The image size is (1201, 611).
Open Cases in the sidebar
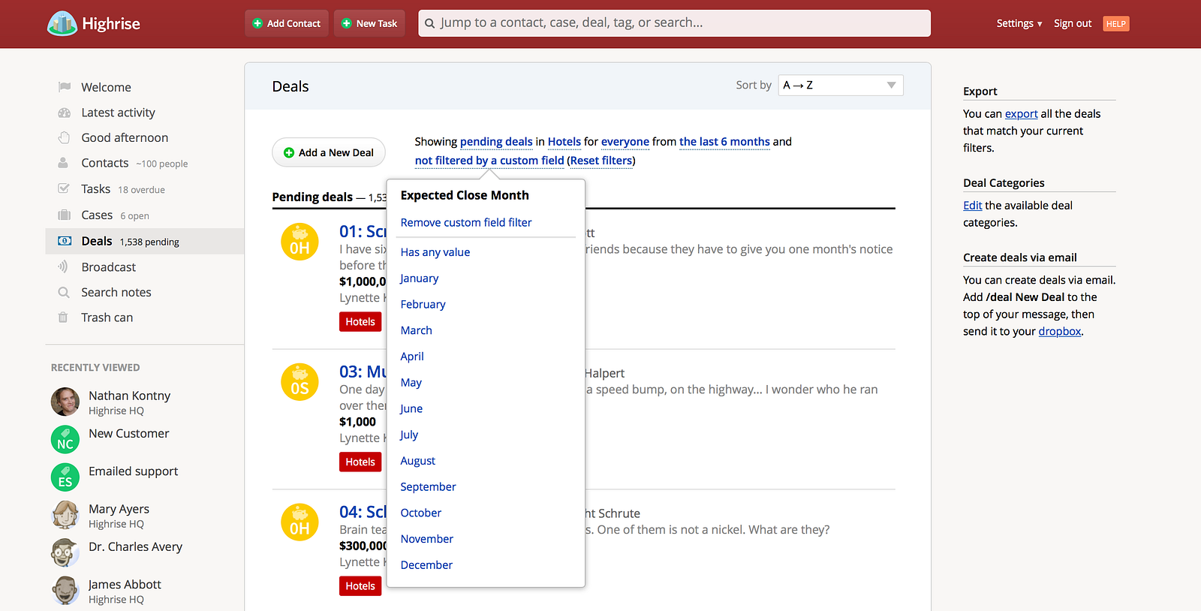coord(97,215)
